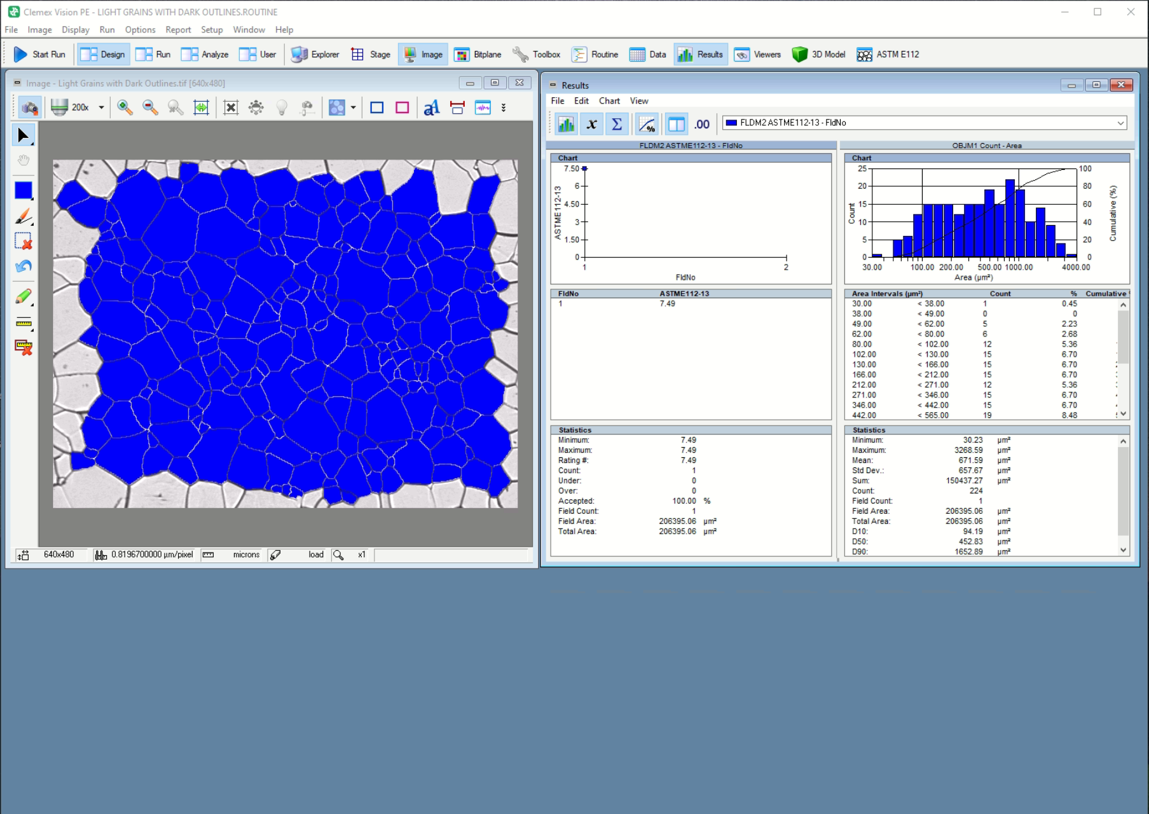Screen dimensions: 1149x814
Task: Click the zoom in magnifier icon
Action: click(125, 107)
